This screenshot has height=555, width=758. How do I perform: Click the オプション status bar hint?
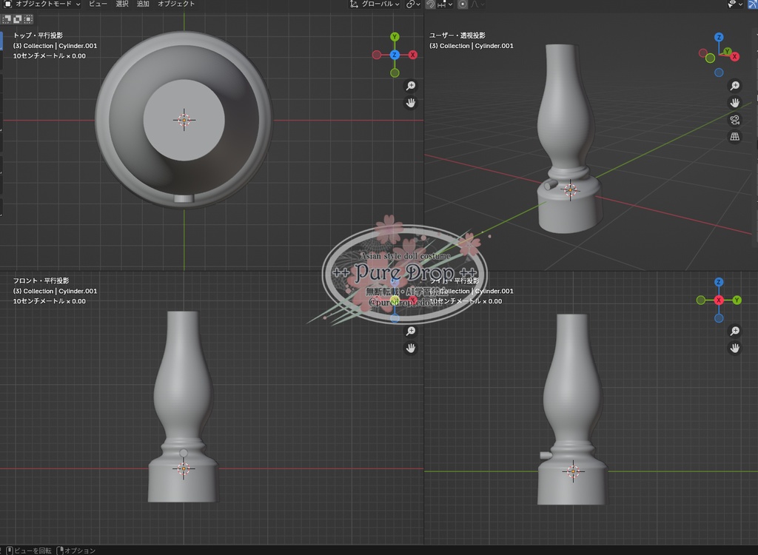pos(76,551)
